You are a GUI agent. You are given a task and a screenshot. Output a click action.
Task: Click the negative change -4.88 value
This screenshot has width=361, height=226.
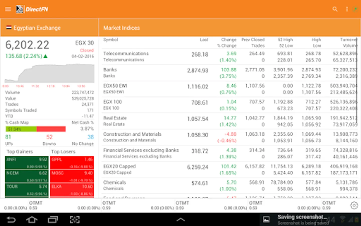click(230, 134)
